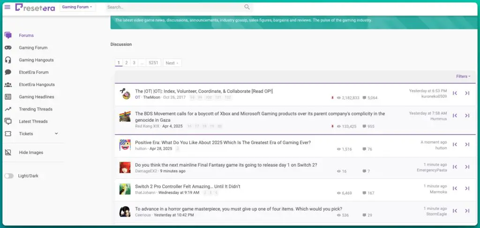Image resolution: width=480 pixels, height=228 pixels.
Task: Select current page 1 in pagination
Action: (119, 63)
